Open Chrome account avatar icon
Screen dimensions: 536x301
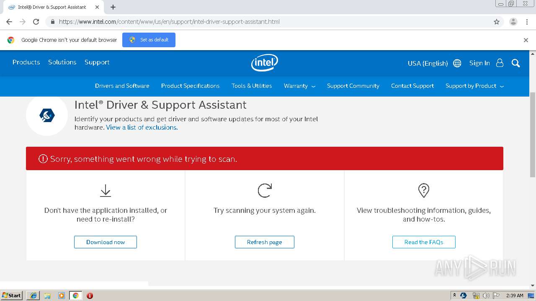(513, 22)
